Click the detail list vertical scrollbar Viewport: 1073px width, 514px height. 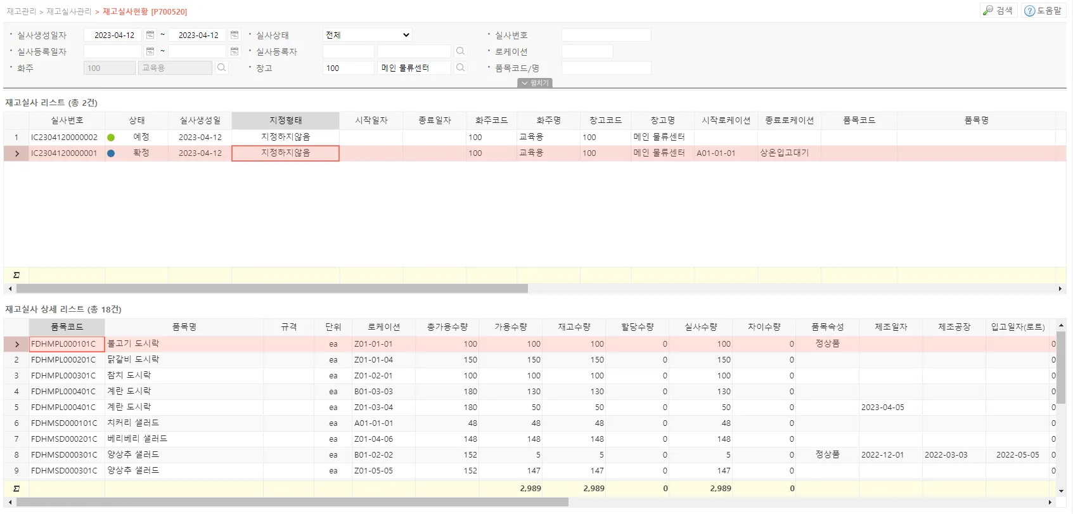[x=1061, y=368]
